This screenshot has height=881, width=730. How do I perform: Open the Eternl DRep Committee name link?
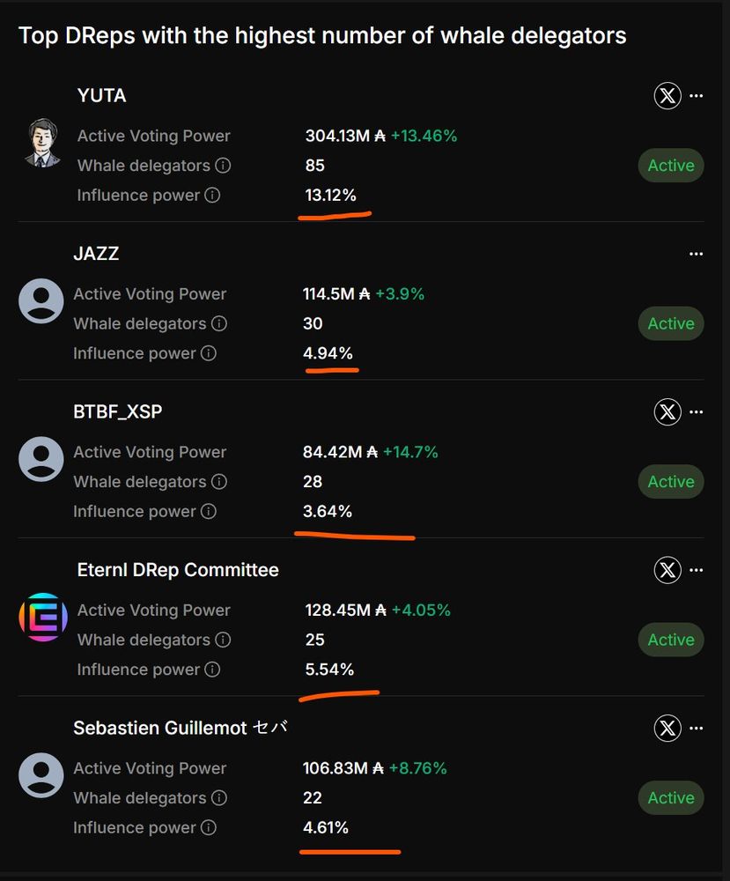coord(178,570)
